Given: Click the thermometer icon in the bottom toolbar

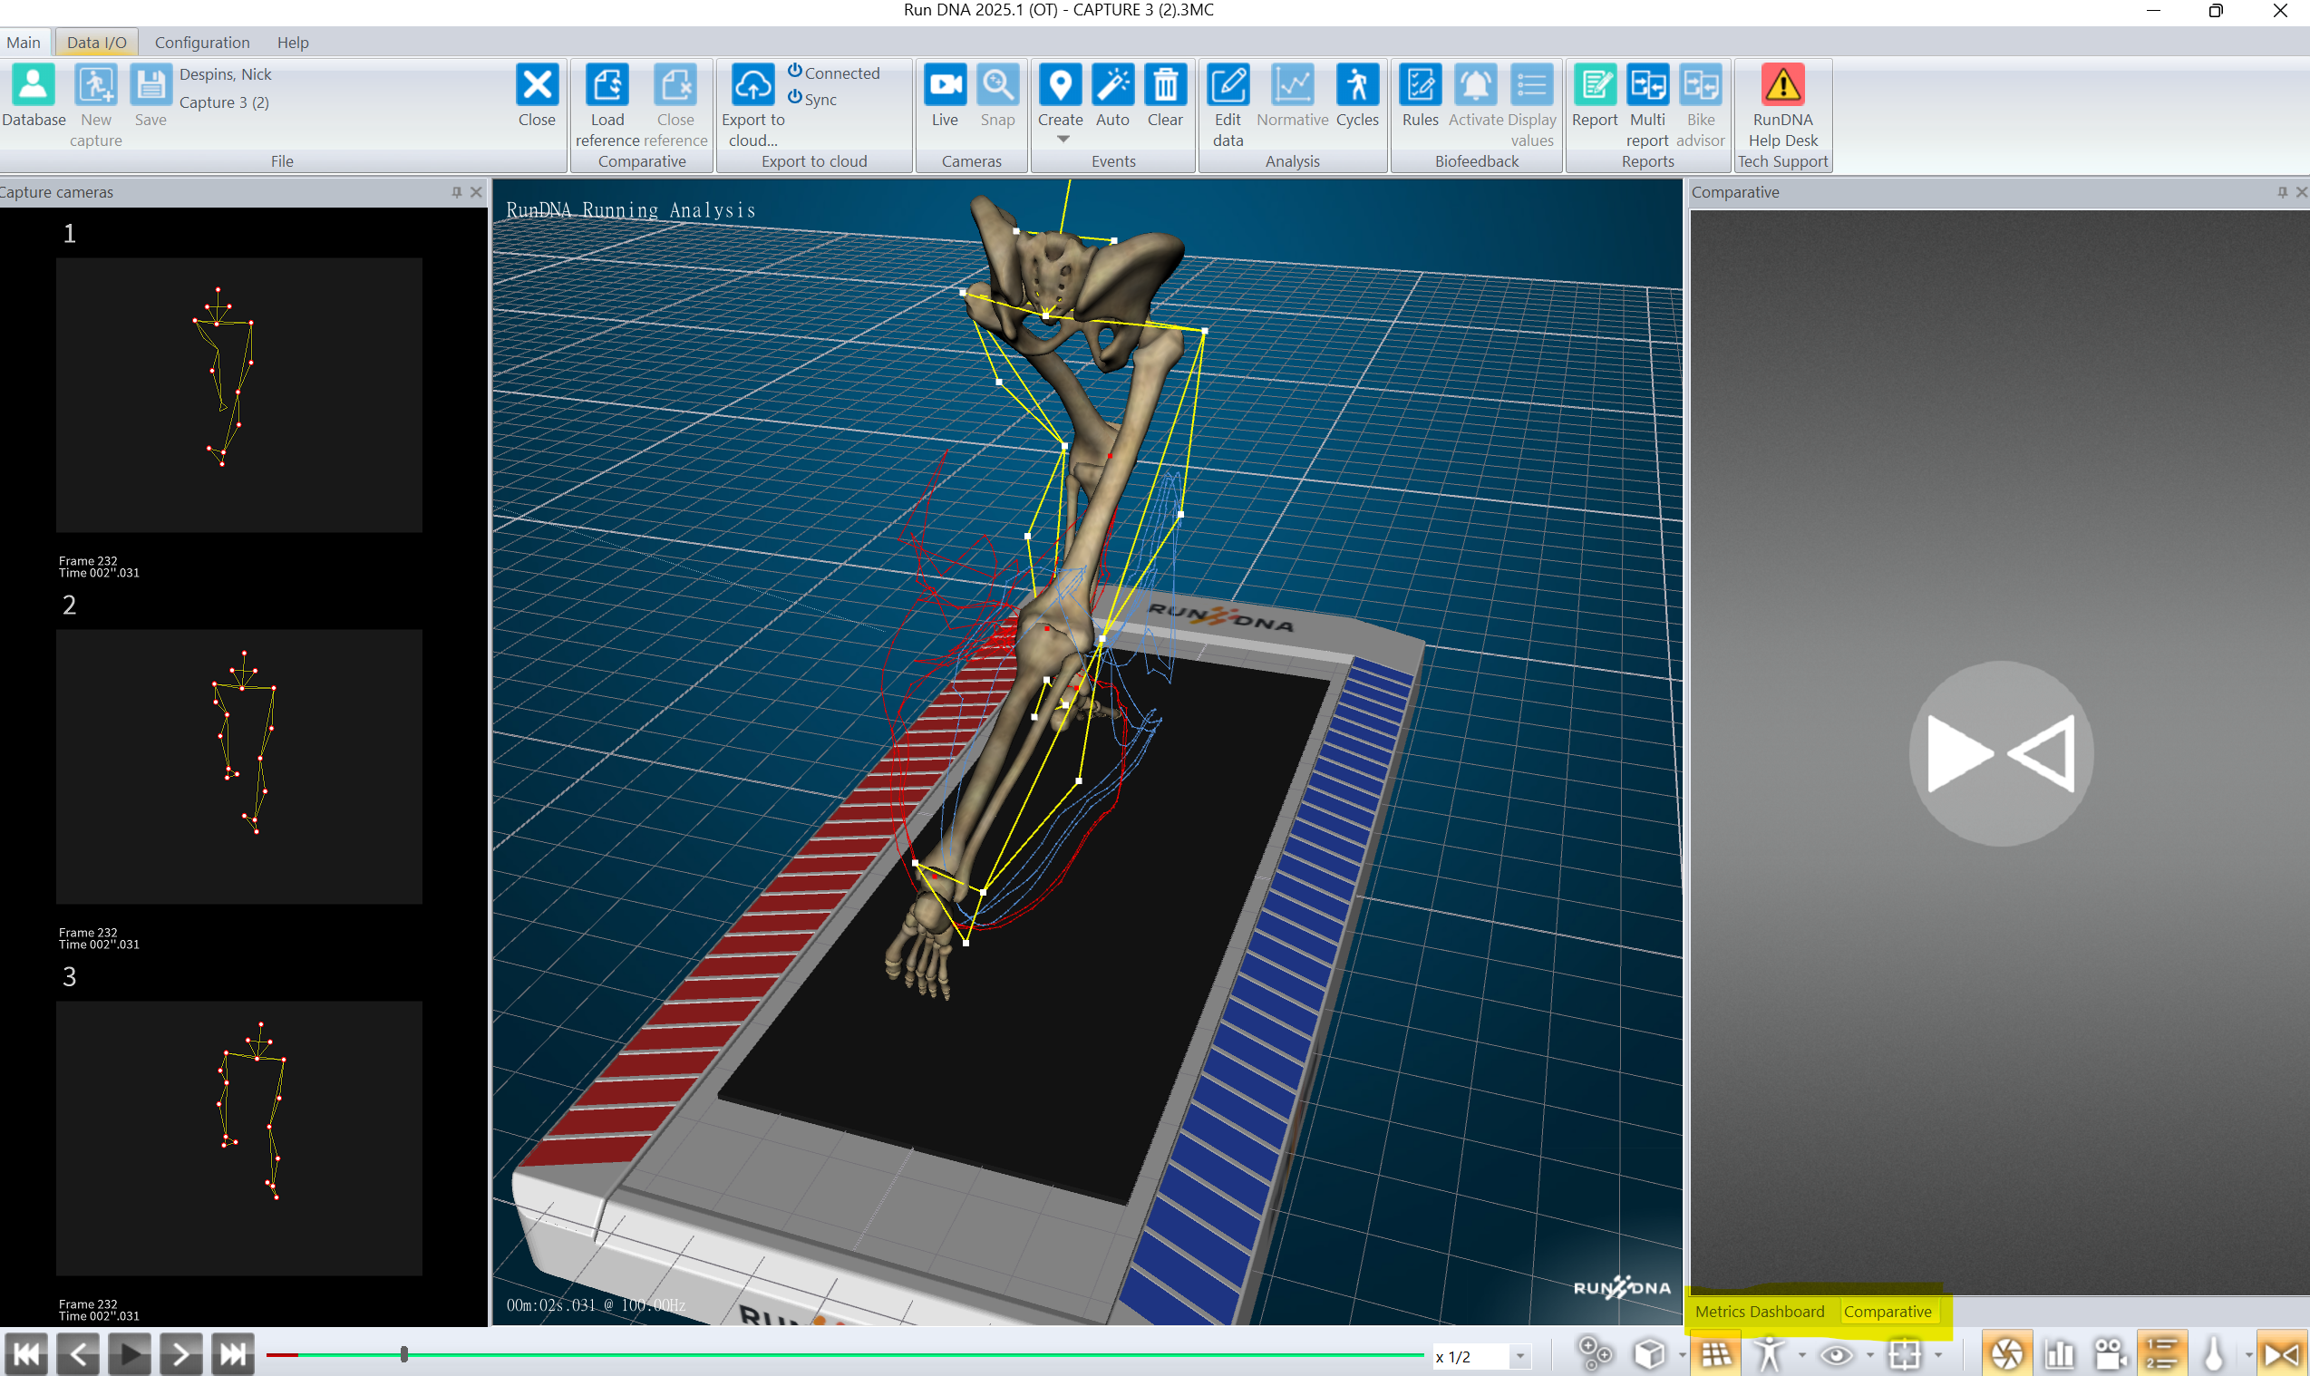Looking at the screenshot, I should [x=2215, y=1353].
